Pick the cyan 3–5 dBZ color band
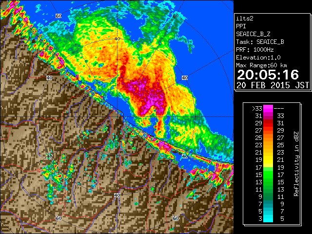This screenshot has height=234, width=312. (x=268, y=218)
